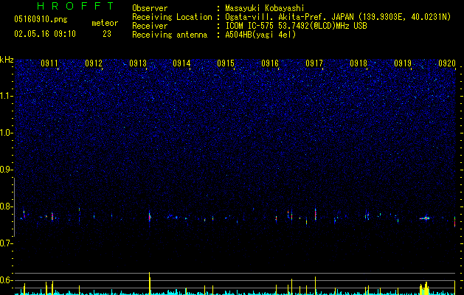464x295 pixels.
Task: Click the kHz axis unit label
Action: pyautogui.click(x=7, y=60)
